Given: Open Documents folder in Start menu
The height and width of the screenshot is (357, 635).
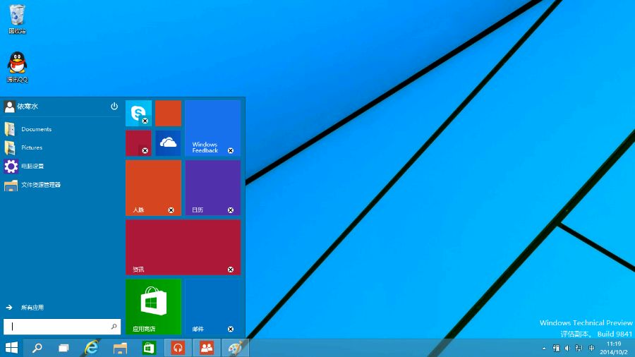Looking at the screenshot, I should tap(61, 129).
